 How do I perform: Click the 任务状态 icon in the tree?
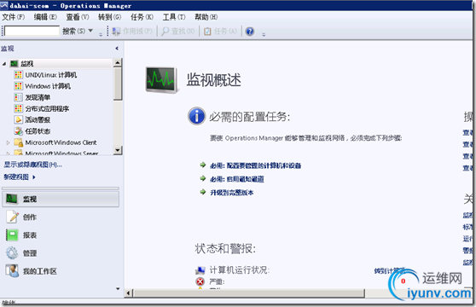click(x=18, y=131)
